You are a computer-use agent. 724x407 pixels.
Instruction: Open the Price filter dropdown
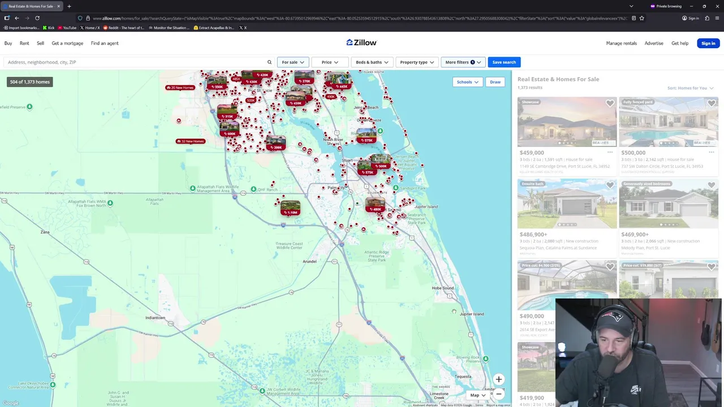pos(330,62)
